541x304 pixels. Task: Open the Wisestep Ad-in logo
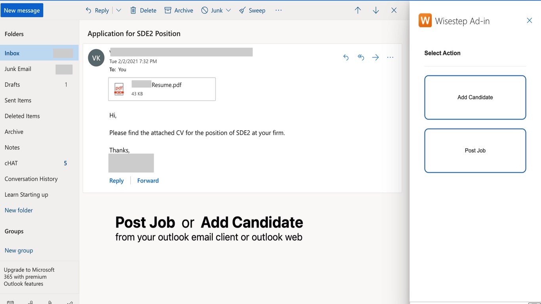425,21
